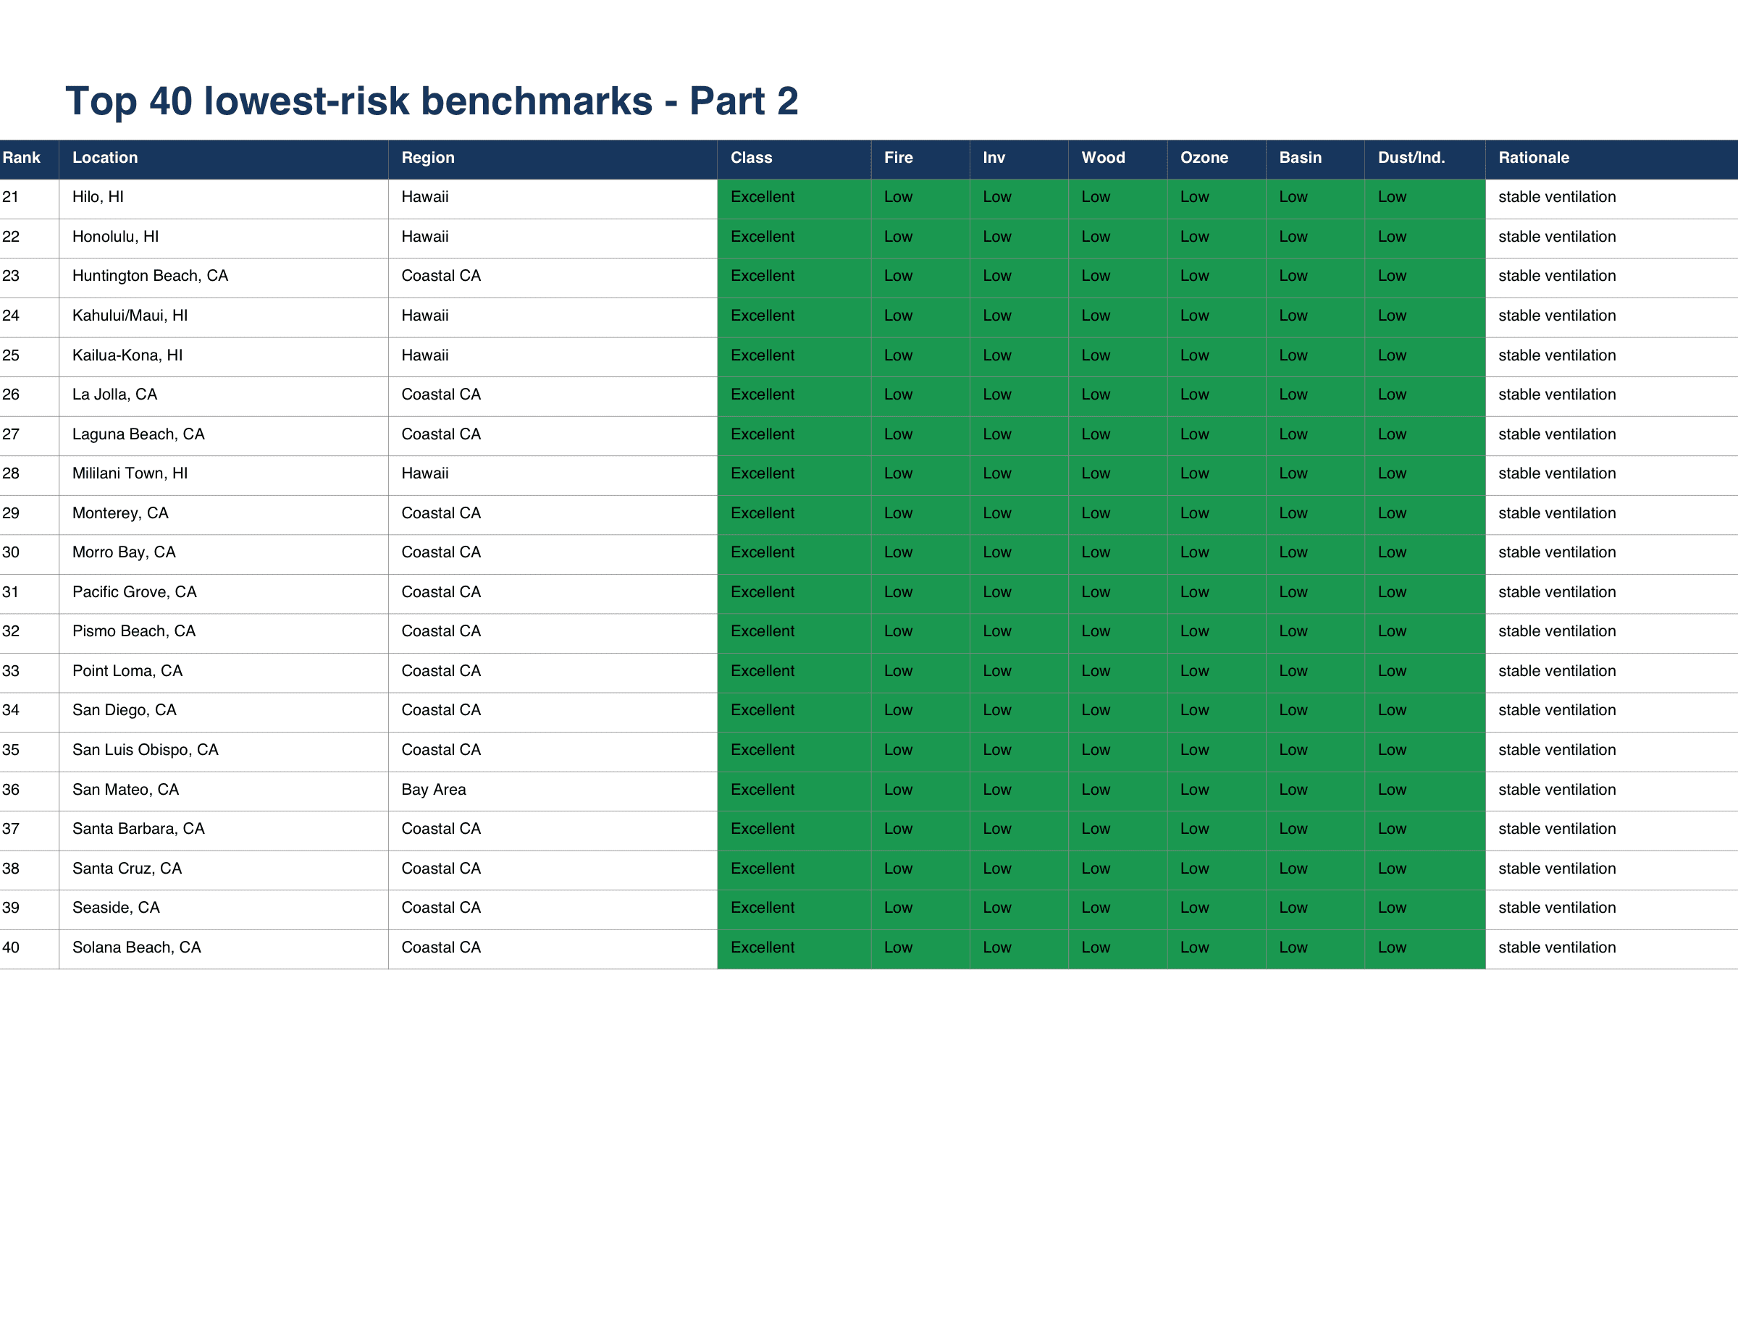Click the Inv 'Low' cell in Point Loma row
Screen dimensions: 1738x1342
point(1020,672)
